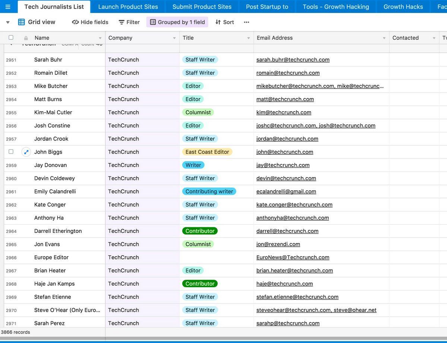Switch to Submit Product Sites tab

202,7
